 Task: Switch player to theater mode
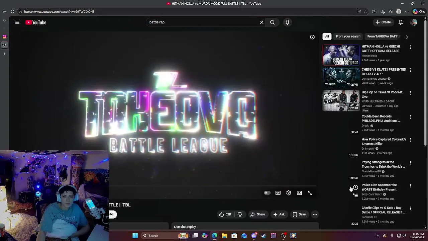point(299,193)
